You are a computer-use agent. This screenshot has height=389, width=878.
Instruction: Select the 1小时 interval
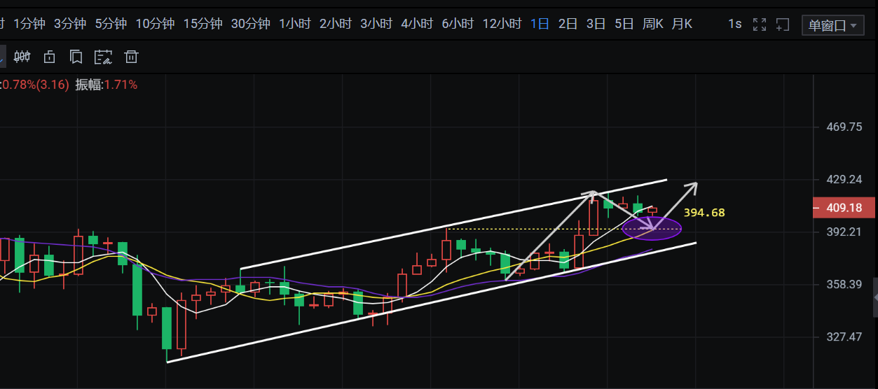coord(294,24)
